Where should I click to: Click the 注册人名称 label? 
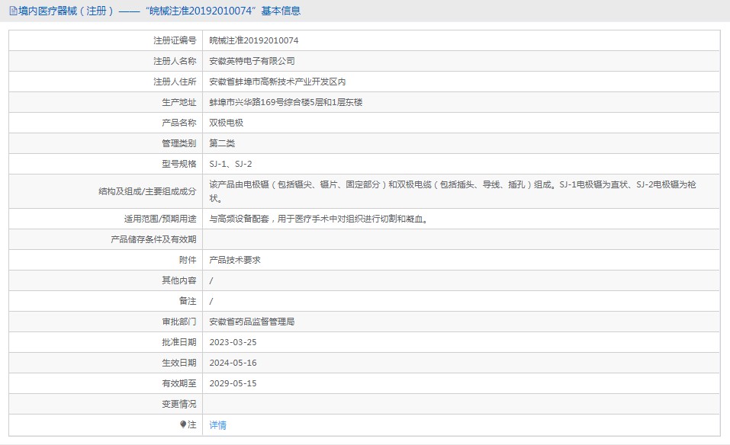click(175, 61)
